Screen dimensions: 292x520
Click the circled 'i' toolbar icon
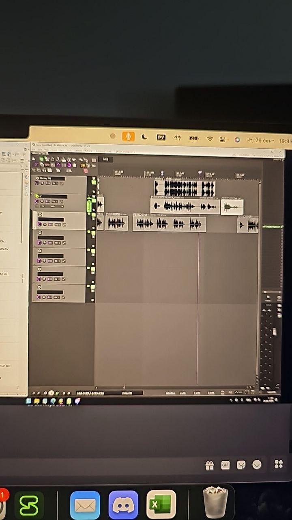(69, 160)
